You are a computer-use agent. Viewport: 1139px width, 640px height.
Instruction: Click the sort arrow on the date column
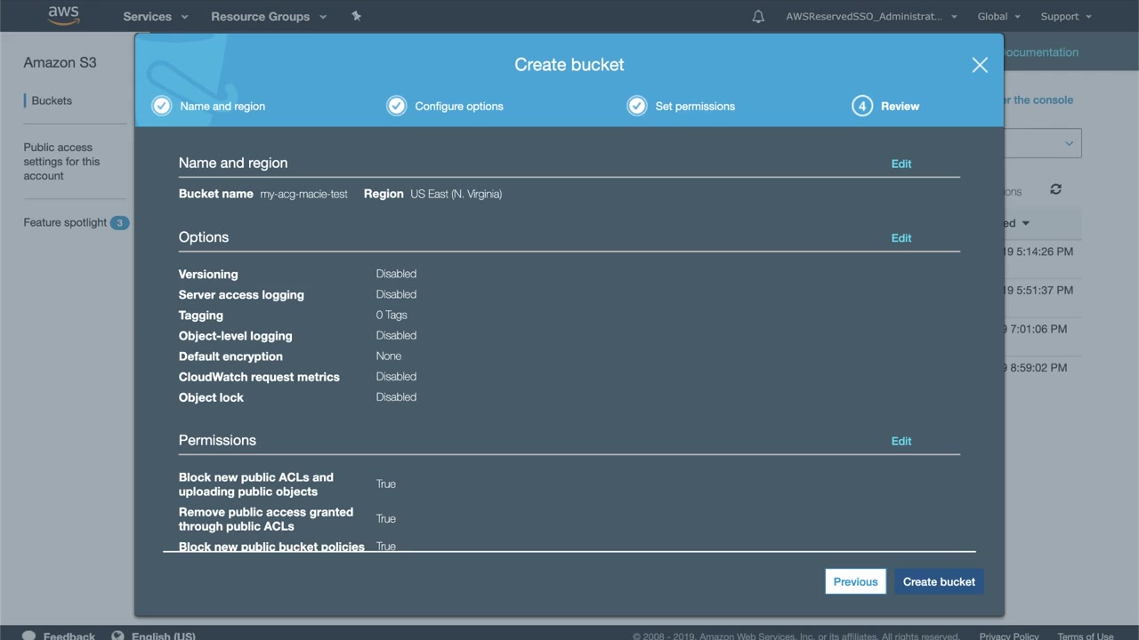click(x=1025, y=223)
